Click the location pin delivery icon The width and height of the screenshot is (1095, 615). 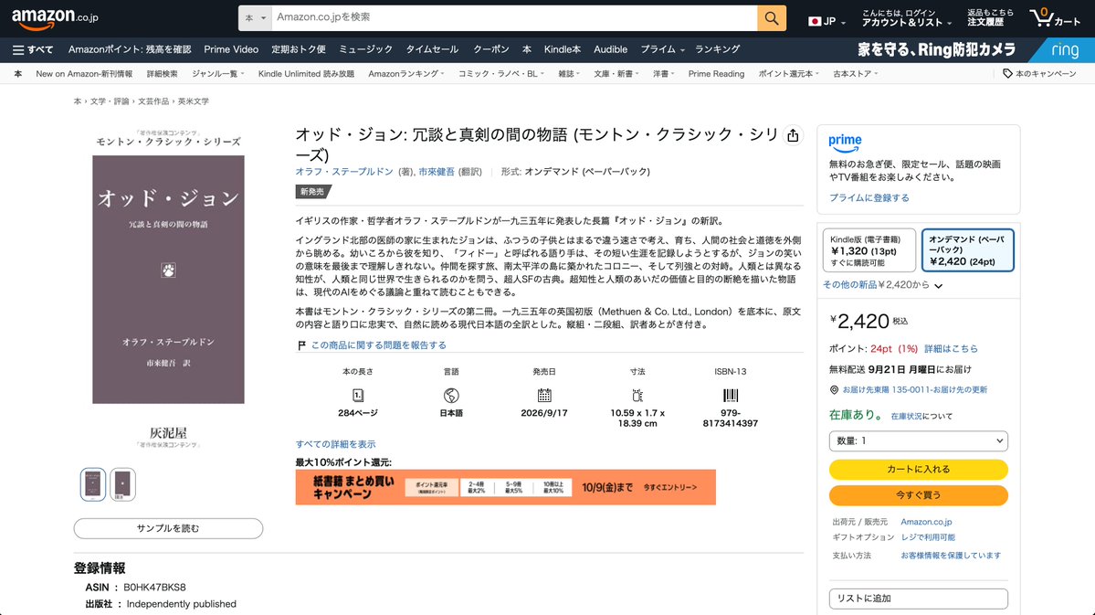(834, 390)
